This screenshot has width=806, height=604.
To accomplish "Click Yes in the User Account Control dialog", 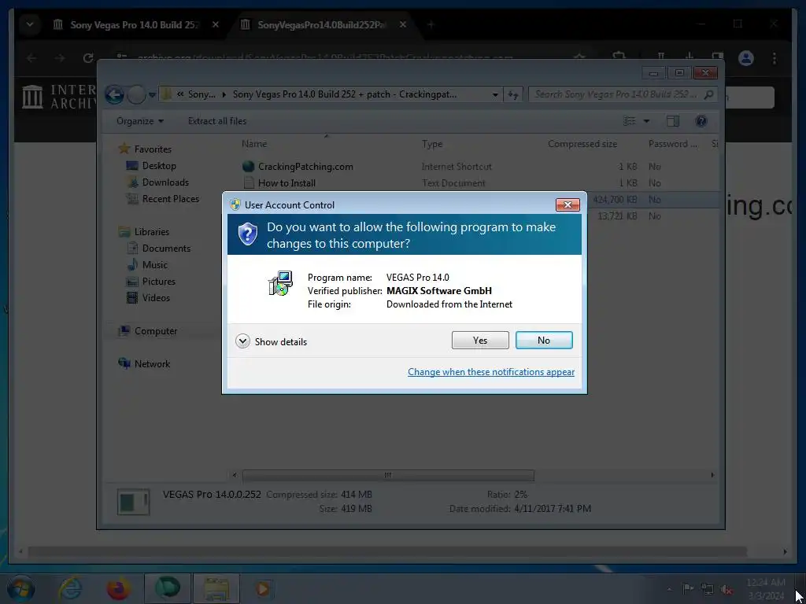I will pyautogui.click(x=480, y=340).
